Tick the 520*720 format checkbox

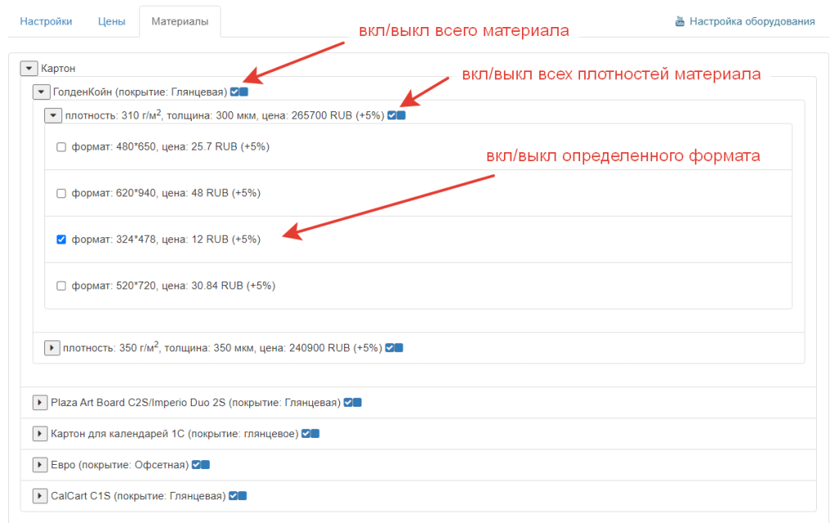click(61, 286)
